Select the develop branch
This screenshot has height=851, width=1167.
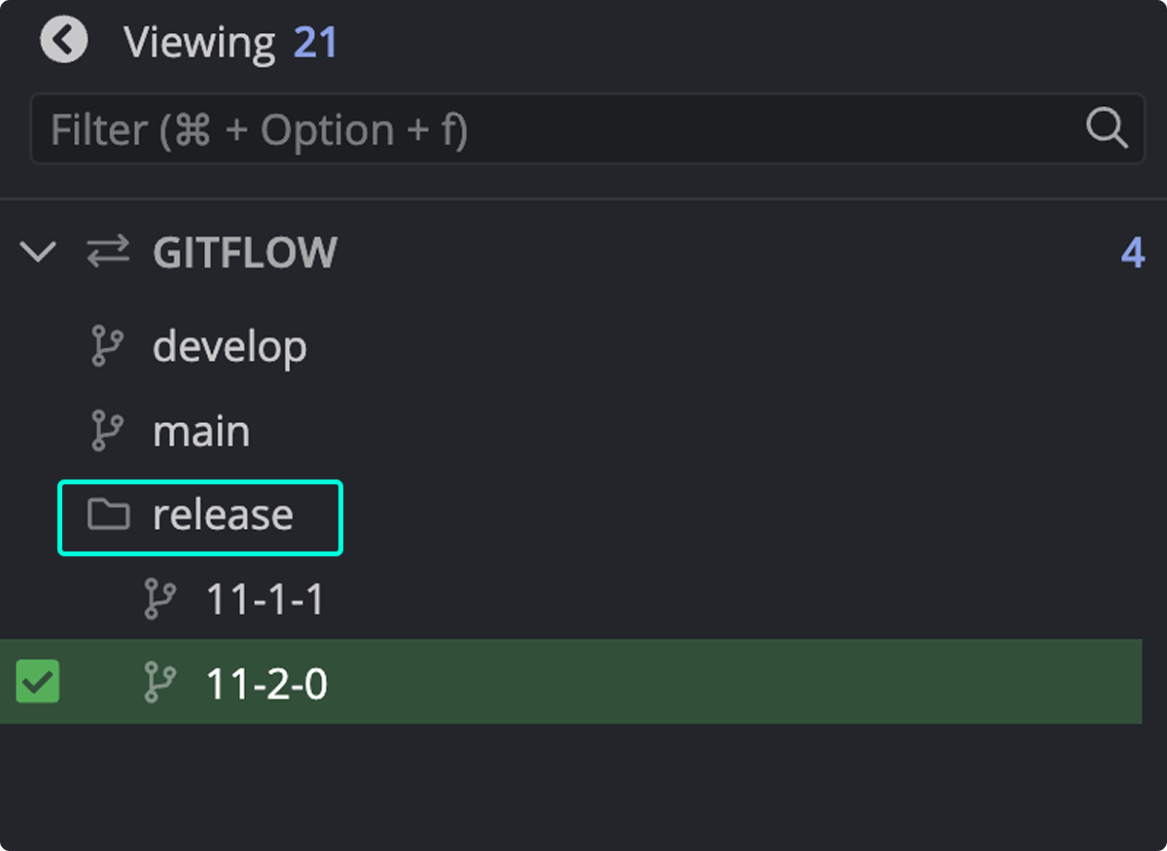pos(230,345)
